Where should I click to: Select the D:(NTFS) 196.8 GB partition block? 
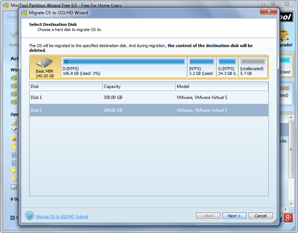[x=124, y=67]
